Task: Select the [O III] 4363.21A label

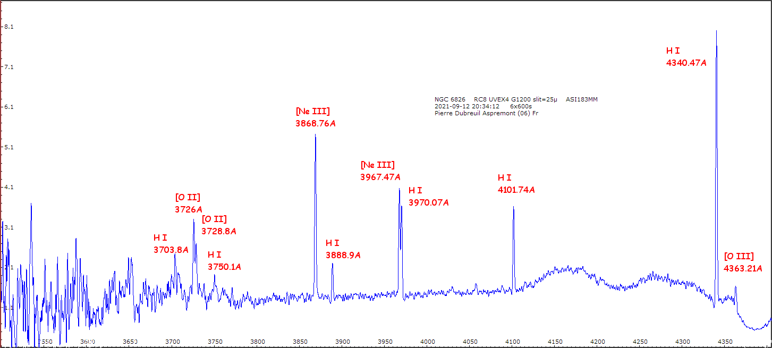Action: [743, 262]
